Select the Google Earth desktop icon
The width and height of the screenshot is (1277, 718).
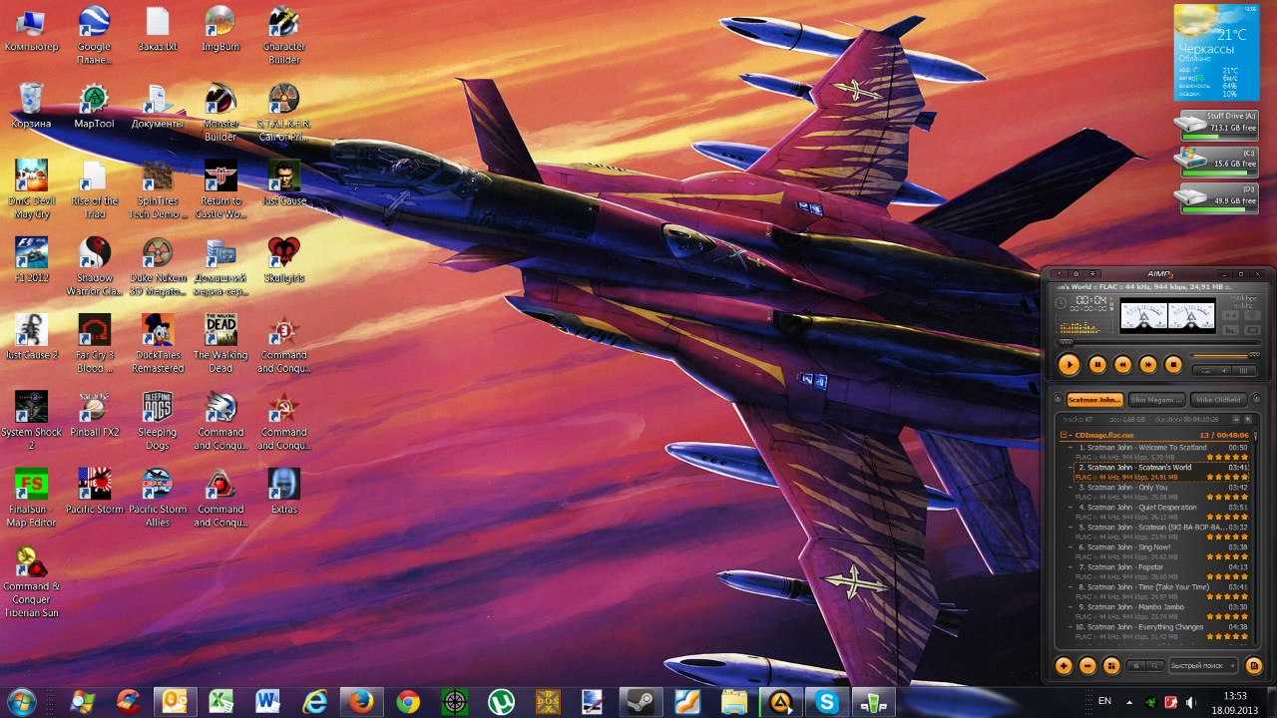click(94, 35)
